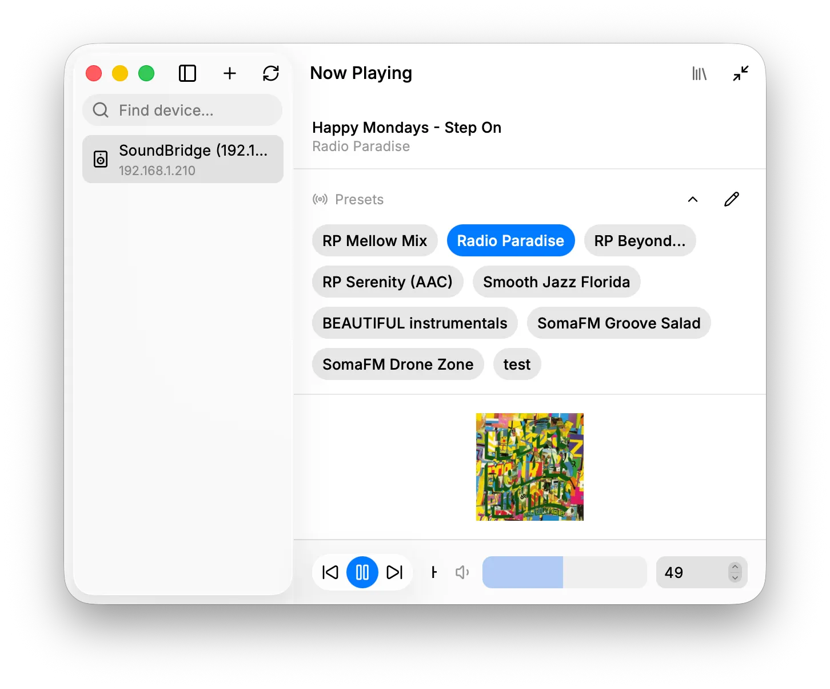This screenshot has height=689, width=830.
Task: Skip to previous track
Action: (x=330, y=572)
